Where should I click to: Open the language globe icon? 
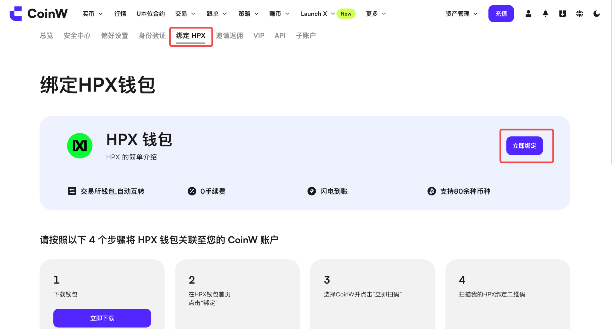click(x=579, y=14)
